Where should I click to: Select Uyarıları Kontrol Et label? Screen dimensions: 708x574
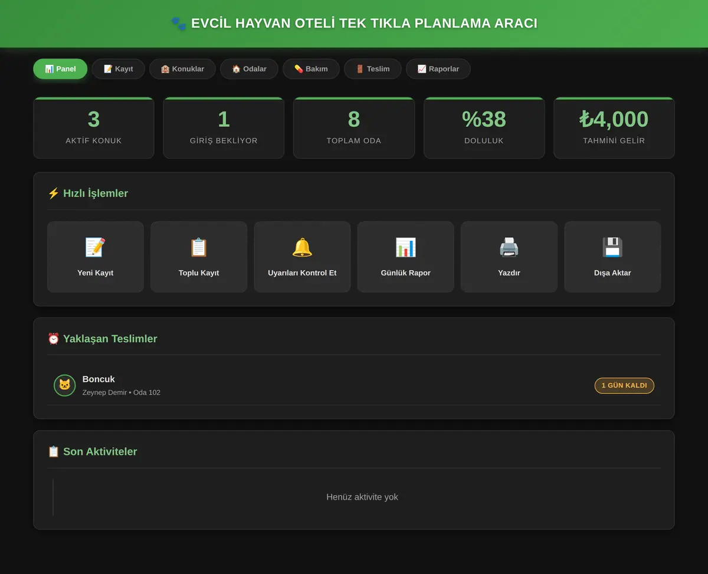302,273
